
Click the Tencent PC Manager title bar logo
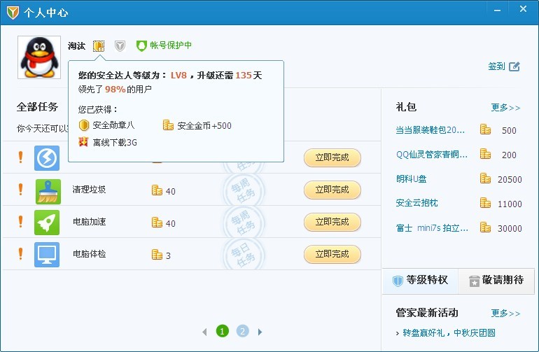[13, 13]
